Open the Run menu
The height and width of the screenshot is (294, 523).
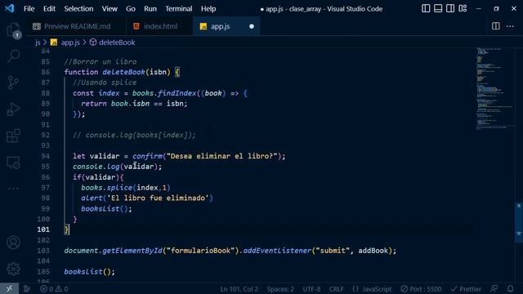click(150, 9)
